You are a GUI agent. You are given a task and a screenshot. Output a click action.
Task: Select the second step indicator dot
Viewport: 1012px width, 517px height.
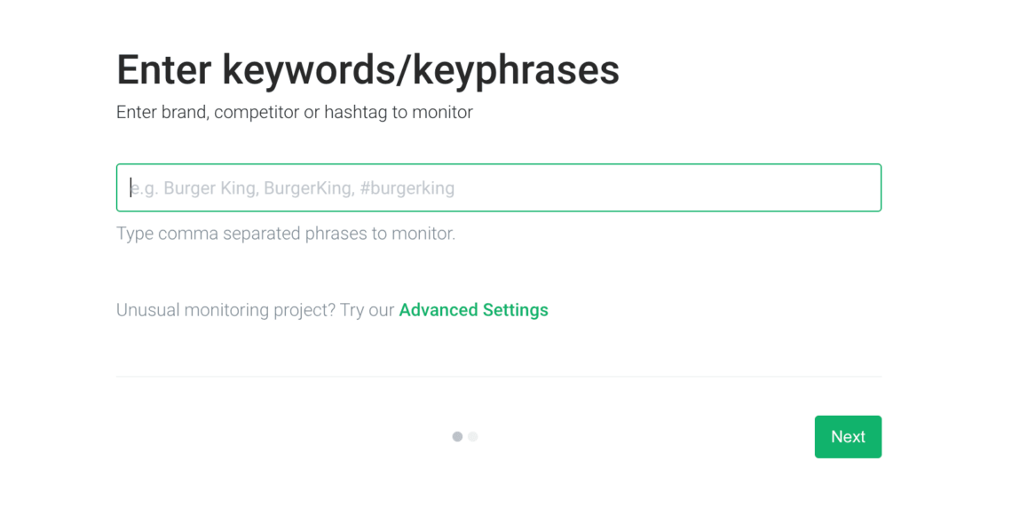472,437
